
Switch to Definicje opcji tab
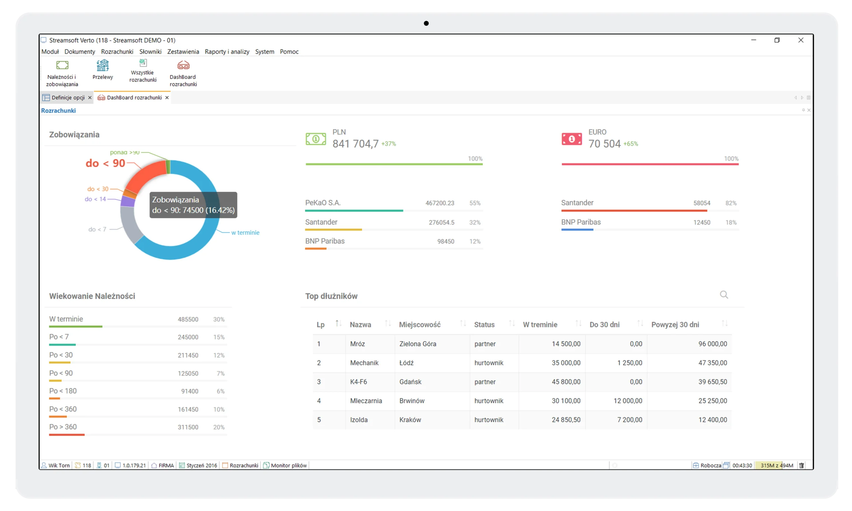[68, 98]
